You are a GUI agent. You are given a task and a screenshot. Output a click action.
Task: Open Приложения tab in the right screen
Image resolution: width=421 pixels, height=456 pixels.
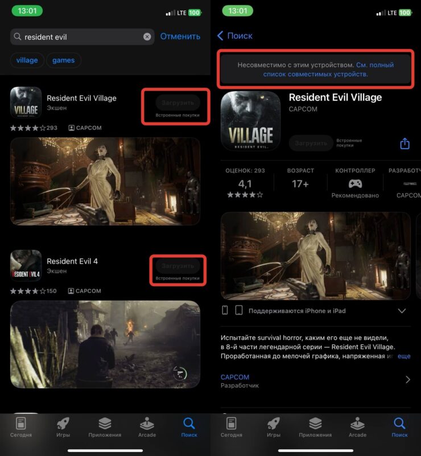point(315,427)
